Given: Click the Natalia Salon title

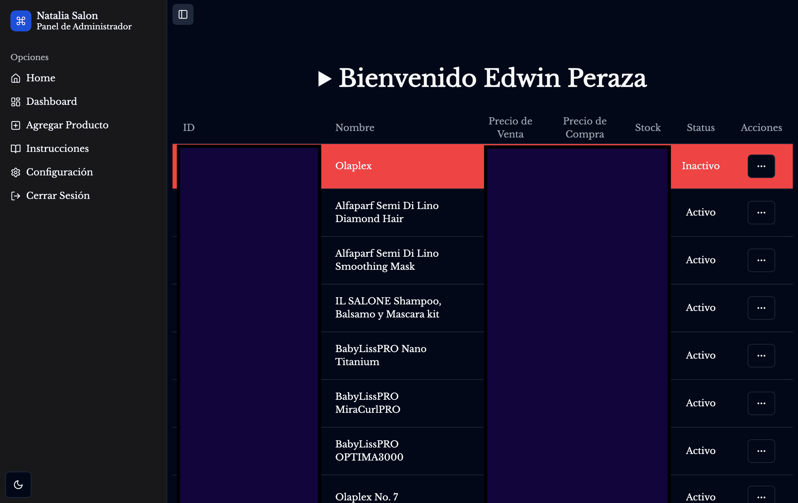Looking at the screenshot, I should [67, 16].
